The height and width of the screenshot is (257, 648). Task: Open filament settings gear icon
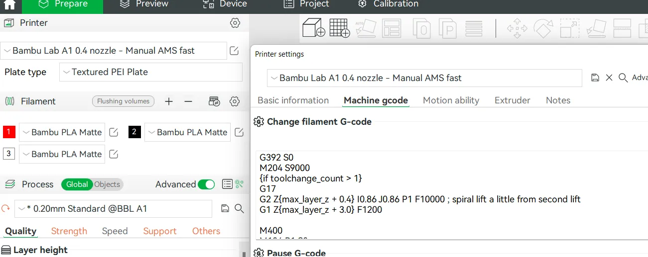(x=235, y=101)
